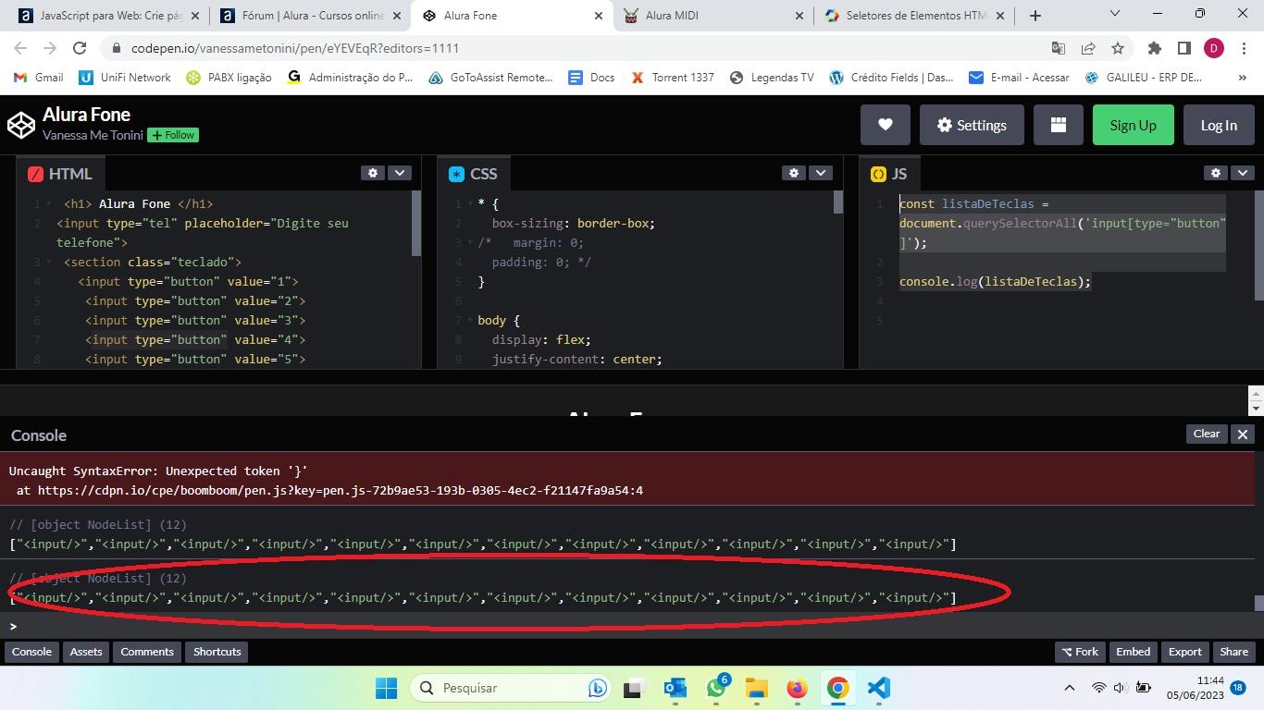Open the Crédito Fields bookmark
1264x710 pixels.
892,78
